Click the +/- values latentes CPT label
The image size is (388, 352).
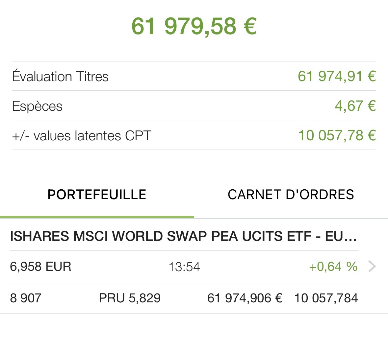click(x=81, y=136)
